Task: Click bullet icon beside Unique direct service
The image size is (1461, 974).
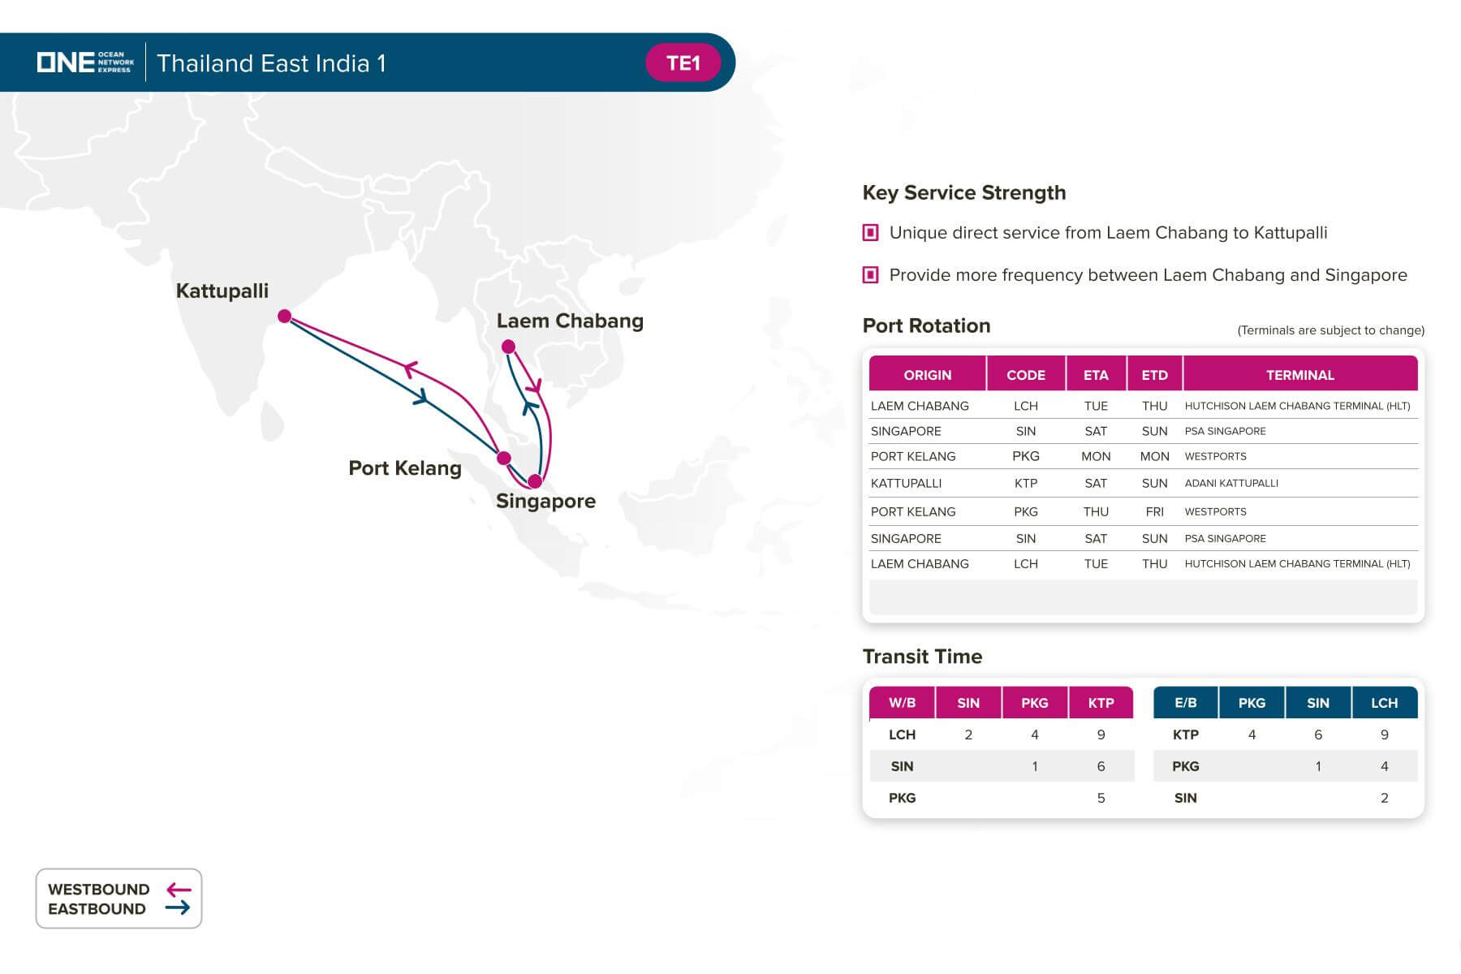Action: click(x=870, y=233)
